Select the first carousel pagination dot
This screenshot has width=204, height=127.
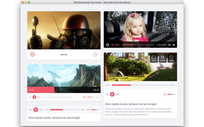coord(62,55)
